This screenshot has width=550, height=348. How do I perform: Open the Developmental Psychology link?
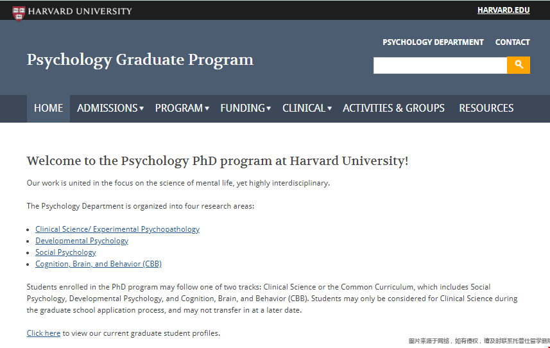coord(82,241)
